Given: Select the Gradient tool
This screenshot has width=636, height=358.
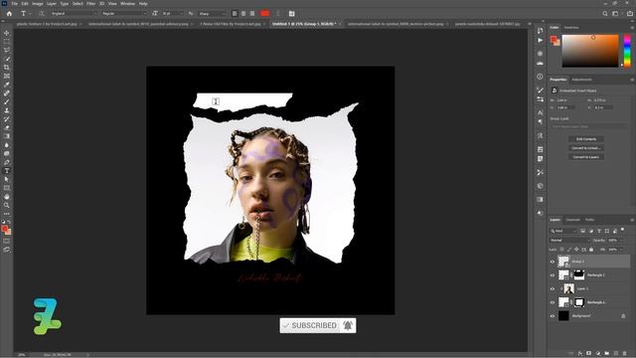Looking at the screenshot, I should (7, 136).
